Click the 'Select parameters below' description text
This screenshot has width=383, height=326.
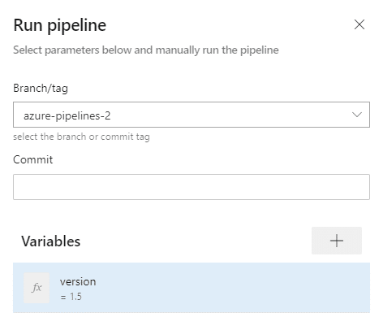146,50
